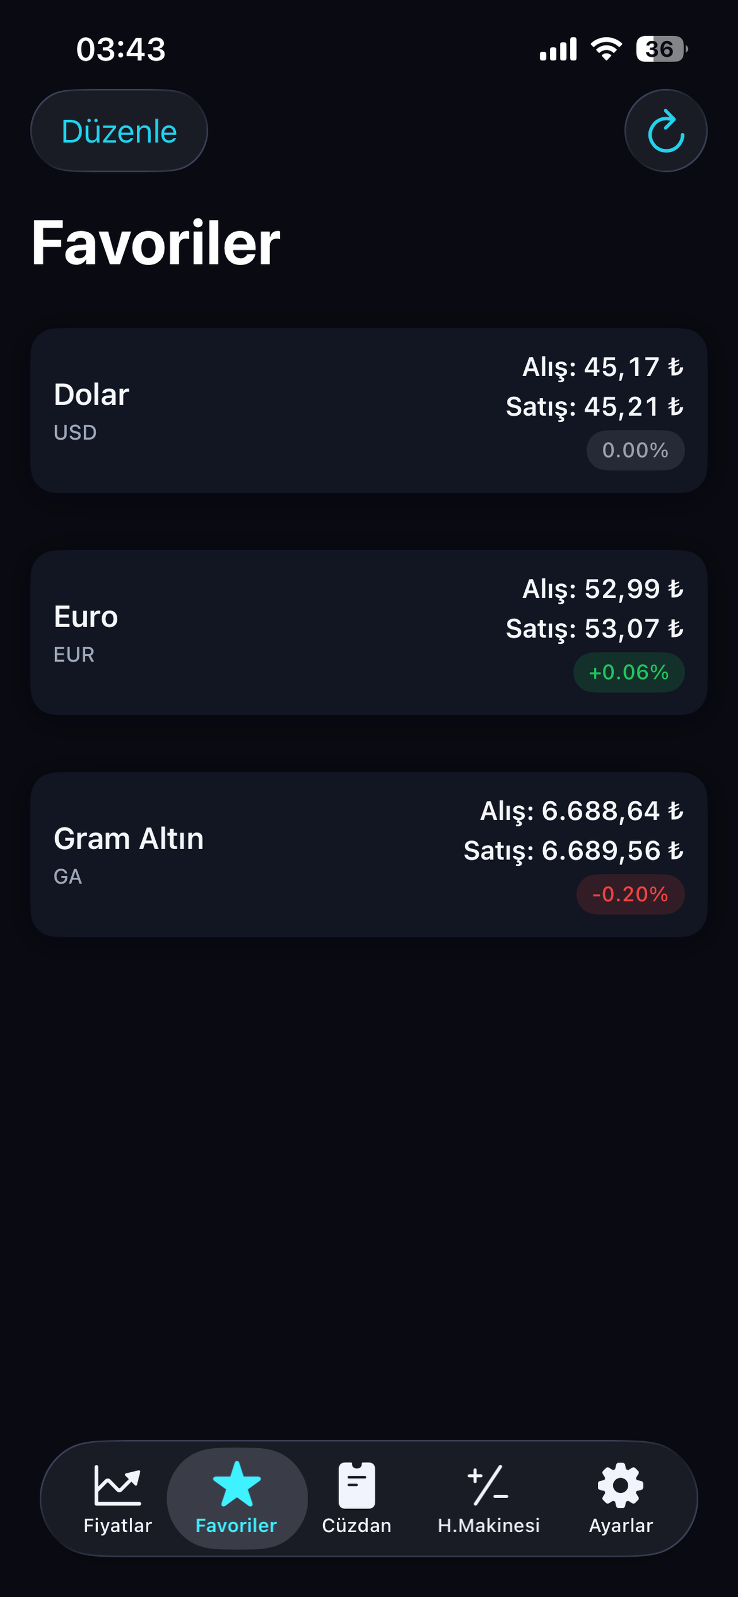Select the Favoriler star icon
The height and width of the screenshot is (1597, 738).
237,1484
